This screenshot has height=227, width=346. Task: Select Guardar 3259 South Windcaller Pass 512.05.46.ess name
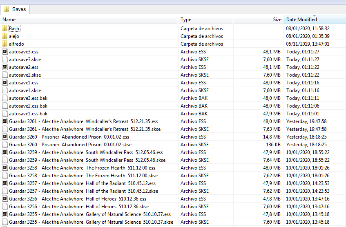tap(86, 152)
